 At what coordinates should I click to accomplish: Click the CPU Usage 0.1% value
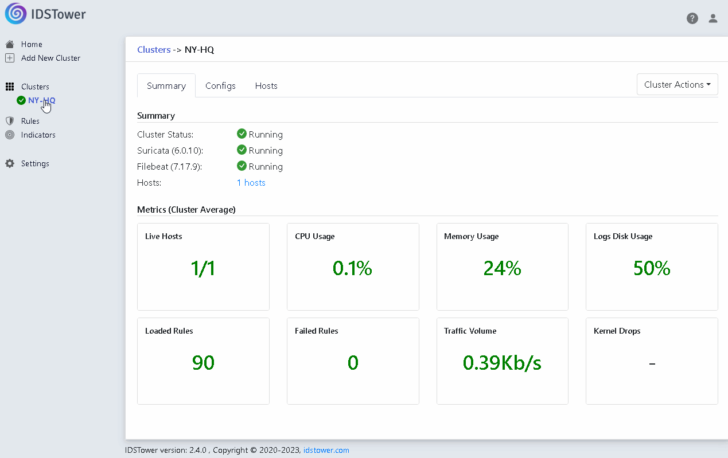(x=353, y=268)
